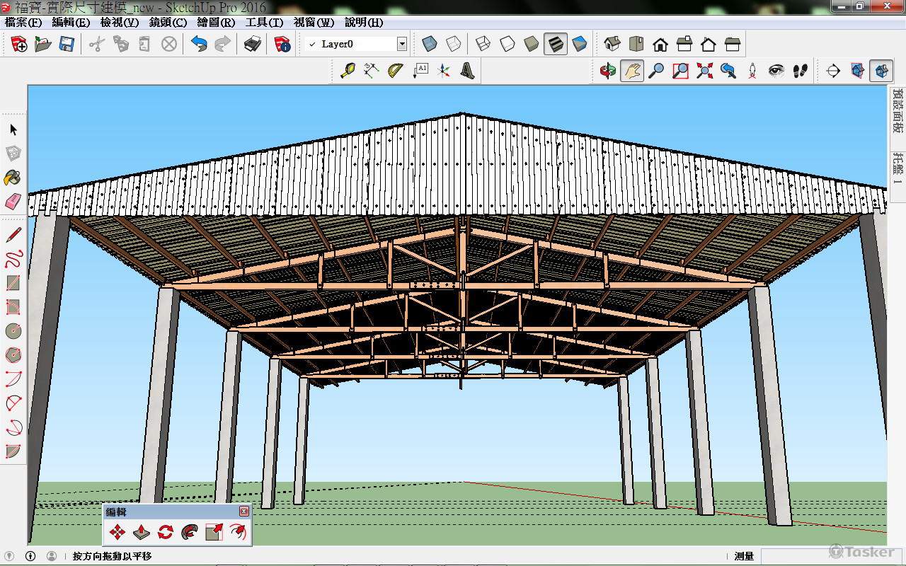Select the Walk tool footprints icon
The height and width of the screenshot is (566, 906).
(801, 71)
